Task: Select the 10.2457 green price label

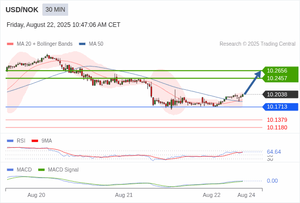Action: [277, 78]
